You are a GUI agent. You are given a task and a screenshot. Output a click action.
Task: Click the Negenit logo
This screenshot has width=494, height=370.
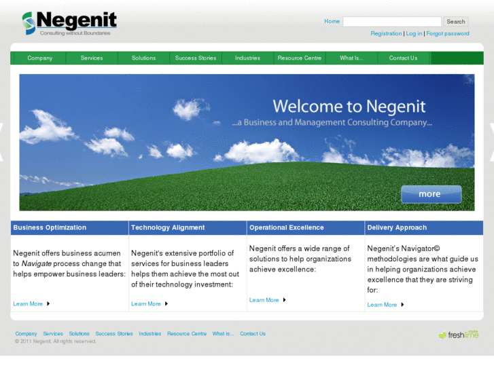click(x=69, y=23)
